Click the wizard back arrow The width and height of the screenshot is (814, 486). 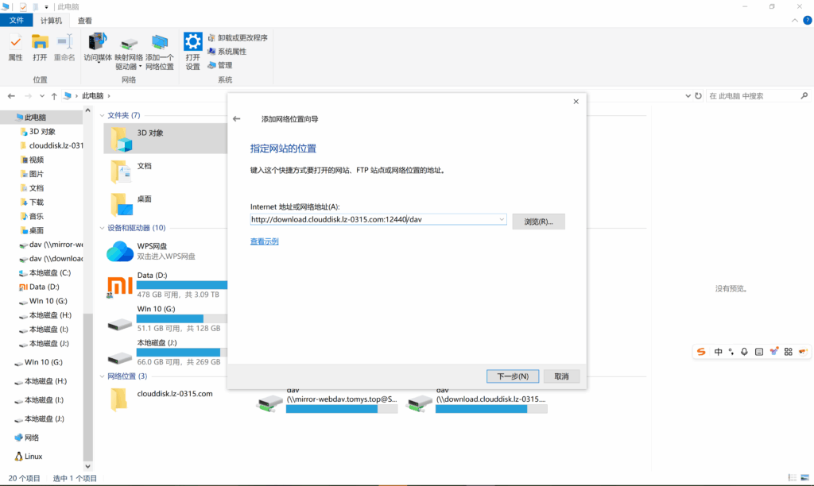(x=236, y=119)
